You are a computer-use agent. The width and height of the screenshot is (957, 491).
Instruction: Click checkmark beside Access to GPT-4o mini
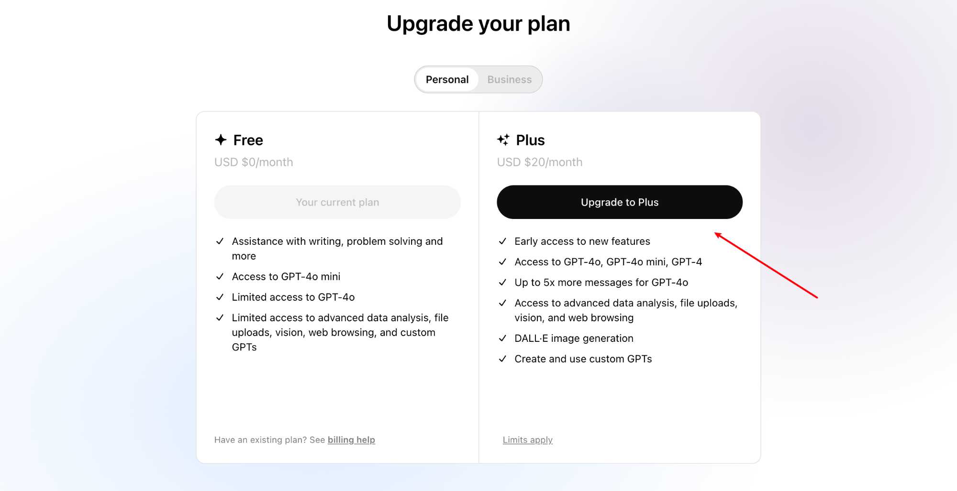click(x=220, y=277)
